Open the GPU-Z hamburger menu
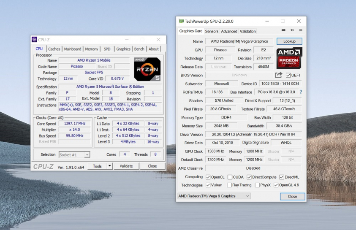 (301, 30)
